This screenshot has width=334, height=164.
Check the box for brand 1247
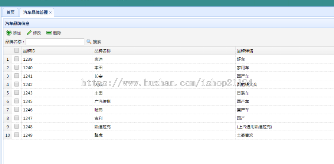(16, 118)
